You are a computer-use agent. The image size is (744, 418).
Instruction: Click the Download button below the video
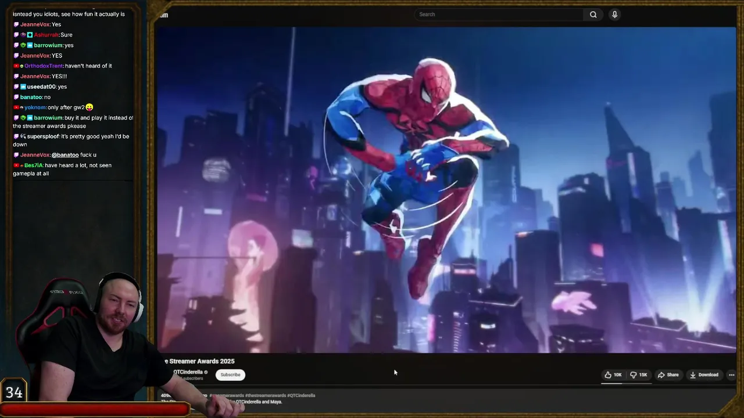pos(704,375)
